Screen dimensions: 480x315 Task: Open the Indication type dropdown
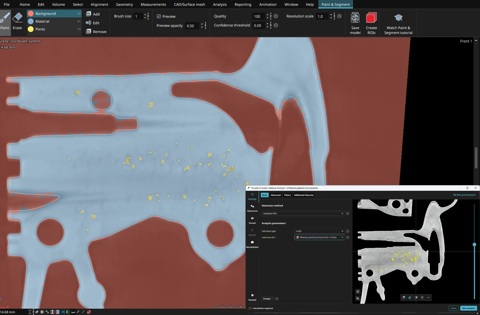point(319,231)
